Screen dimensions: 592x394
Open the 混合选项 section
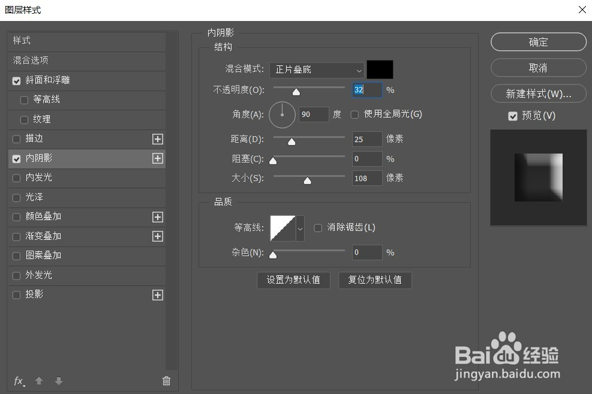point(87,61)
